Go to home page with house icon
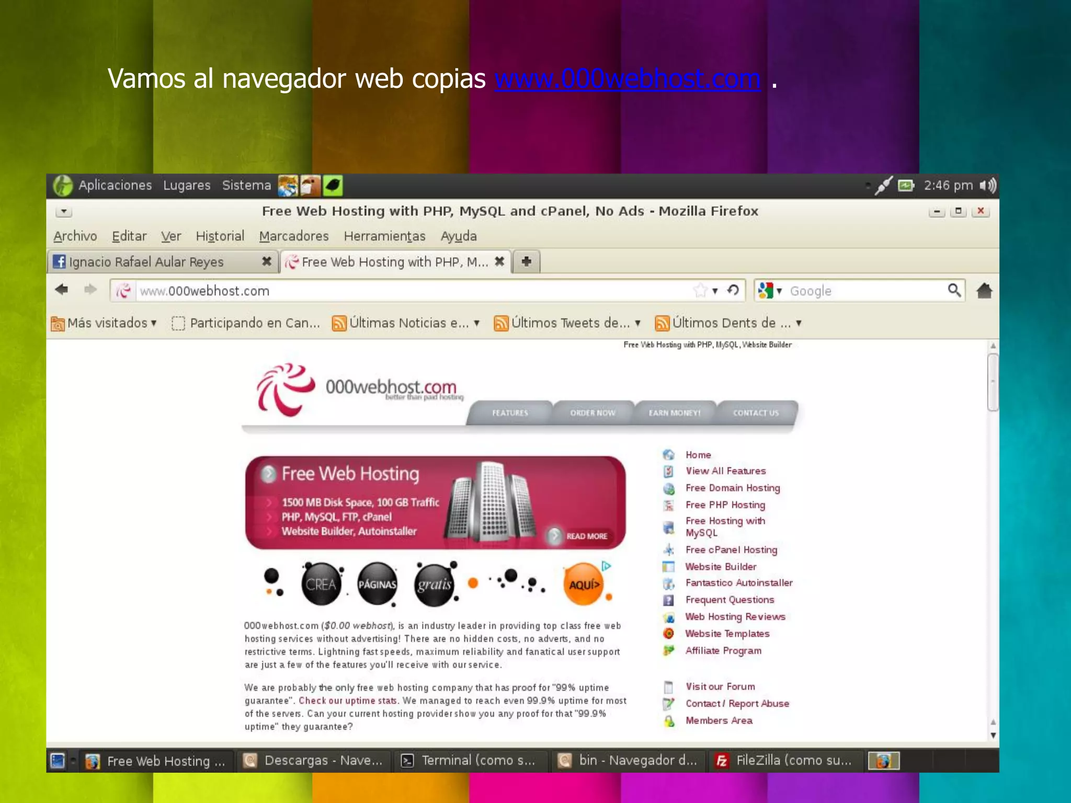This screenshot has width=1071, height=803. [984, 291]
